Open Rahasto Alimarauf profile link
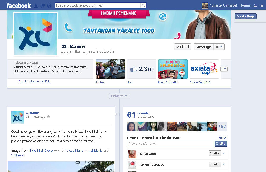The height and width of the screenshot is (172, 266). 223,6
